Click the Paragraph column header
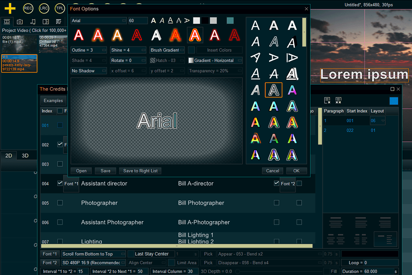412x275 pixels. tap(334, 111)
